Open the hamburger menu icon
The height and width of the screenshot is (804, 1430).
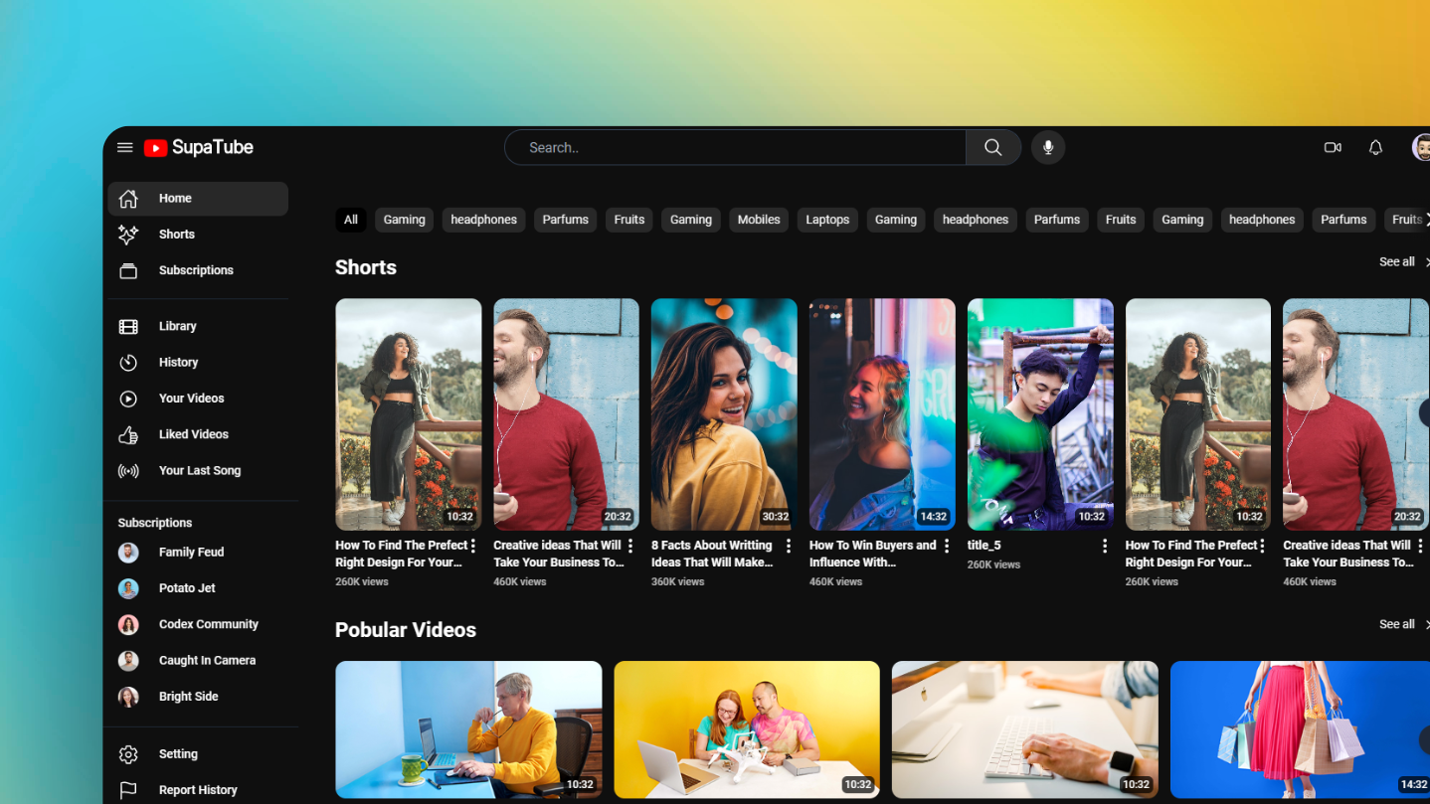[124, 147]
